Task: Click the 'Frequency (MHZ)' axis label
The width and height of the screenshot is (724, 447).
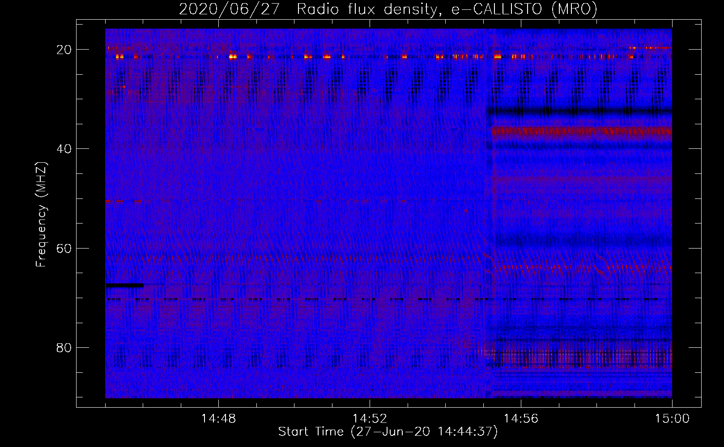Action: 41,214
